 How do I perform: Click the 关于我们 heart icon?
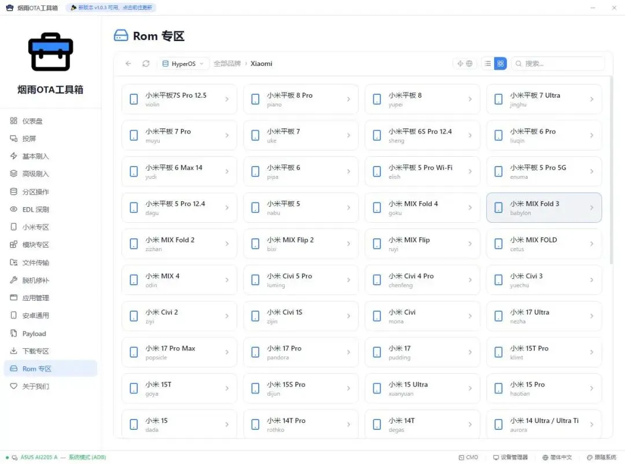[x=13, y=386]
